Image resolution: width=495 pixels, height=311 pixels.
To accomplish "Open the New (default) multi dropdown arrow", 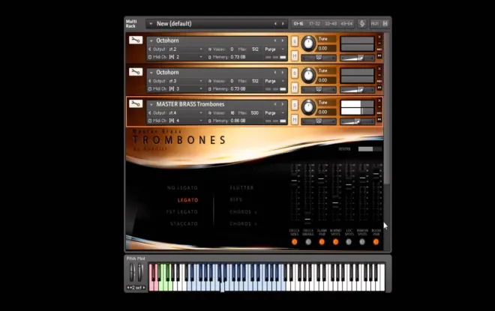I will 151,24.
